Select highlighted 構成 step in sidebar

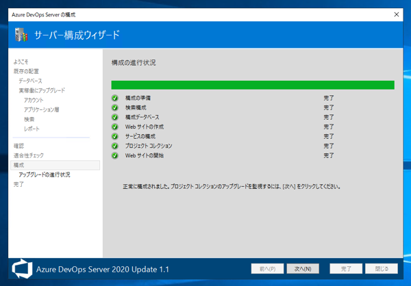pyautogui.click(x=55, y=166)
